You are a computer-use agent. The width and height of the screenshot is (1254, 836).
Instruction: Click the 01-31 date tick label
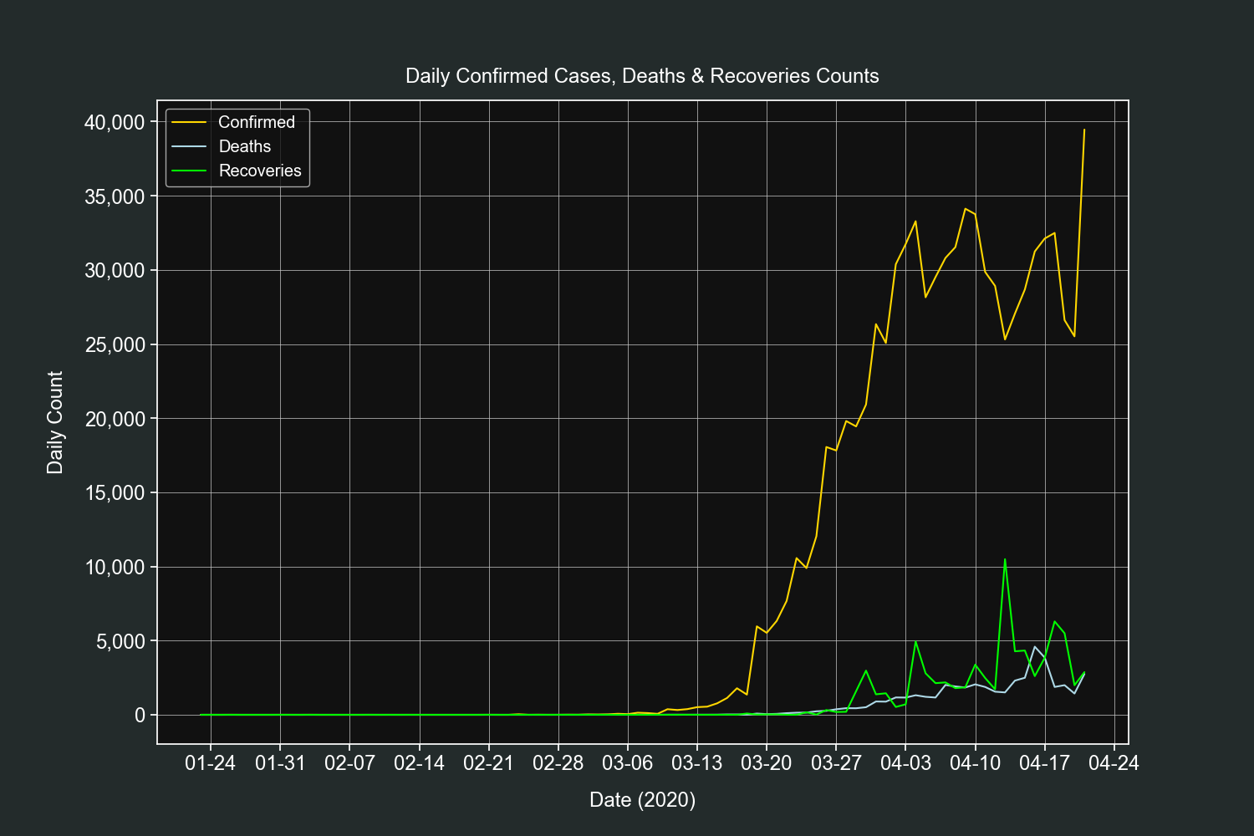(x=280, y=763)
